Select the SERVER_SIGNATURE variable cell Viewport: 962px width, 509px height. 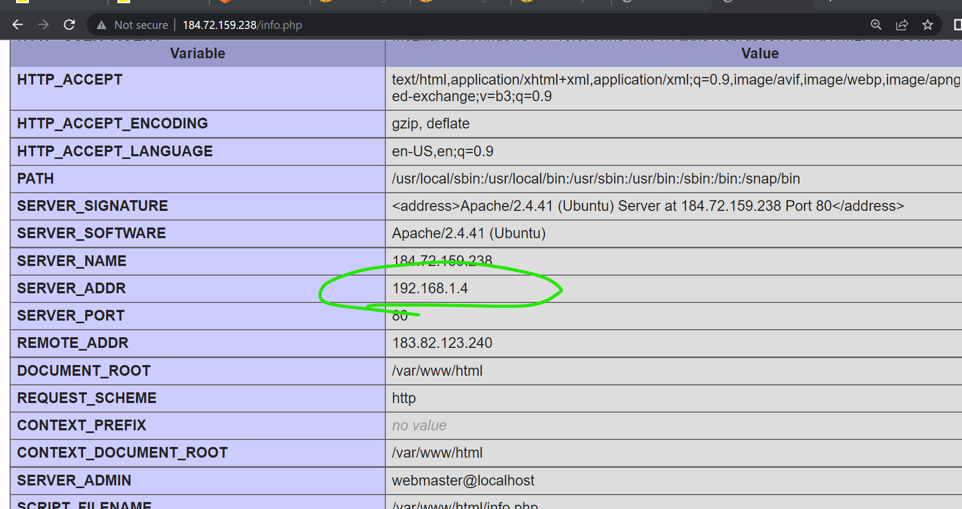tap(198, 206)
